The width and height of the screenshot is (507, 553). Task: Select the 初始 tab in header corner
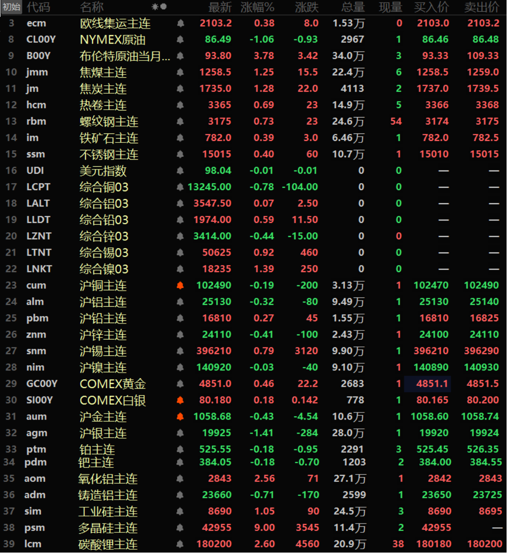point(11,7)
